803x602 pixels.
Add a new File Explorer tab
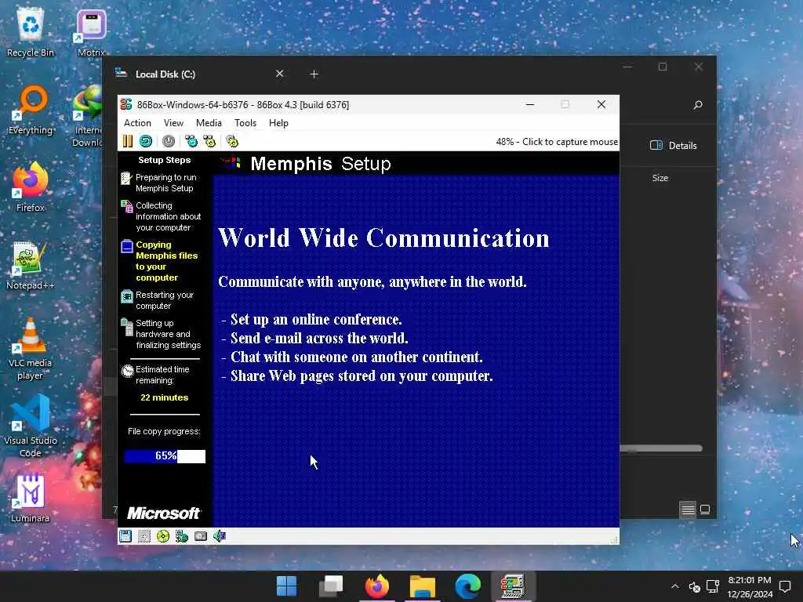pyautogui.click(x=314, y=74)
